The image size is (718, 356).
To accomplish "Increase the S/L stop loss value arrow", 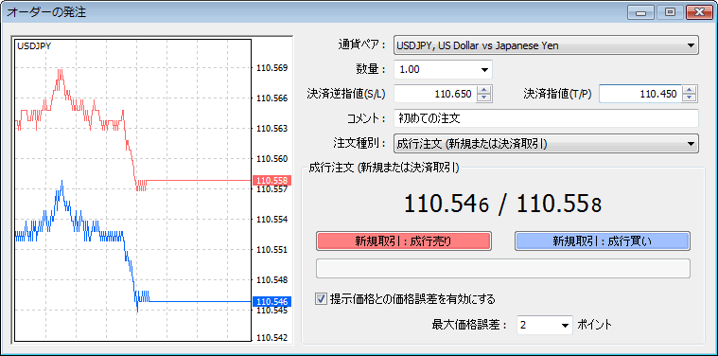I will [x=483, y=91].
